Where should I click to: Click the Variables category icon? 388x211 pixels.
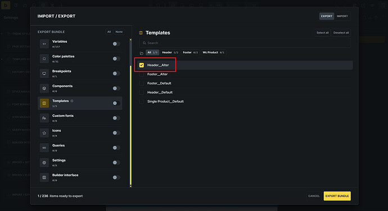point(44,44)
